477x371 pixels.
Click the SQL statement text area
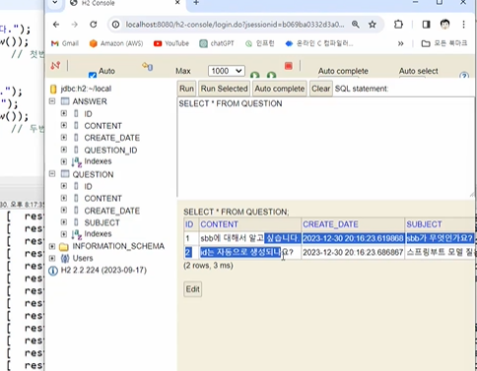pos(326,148)
